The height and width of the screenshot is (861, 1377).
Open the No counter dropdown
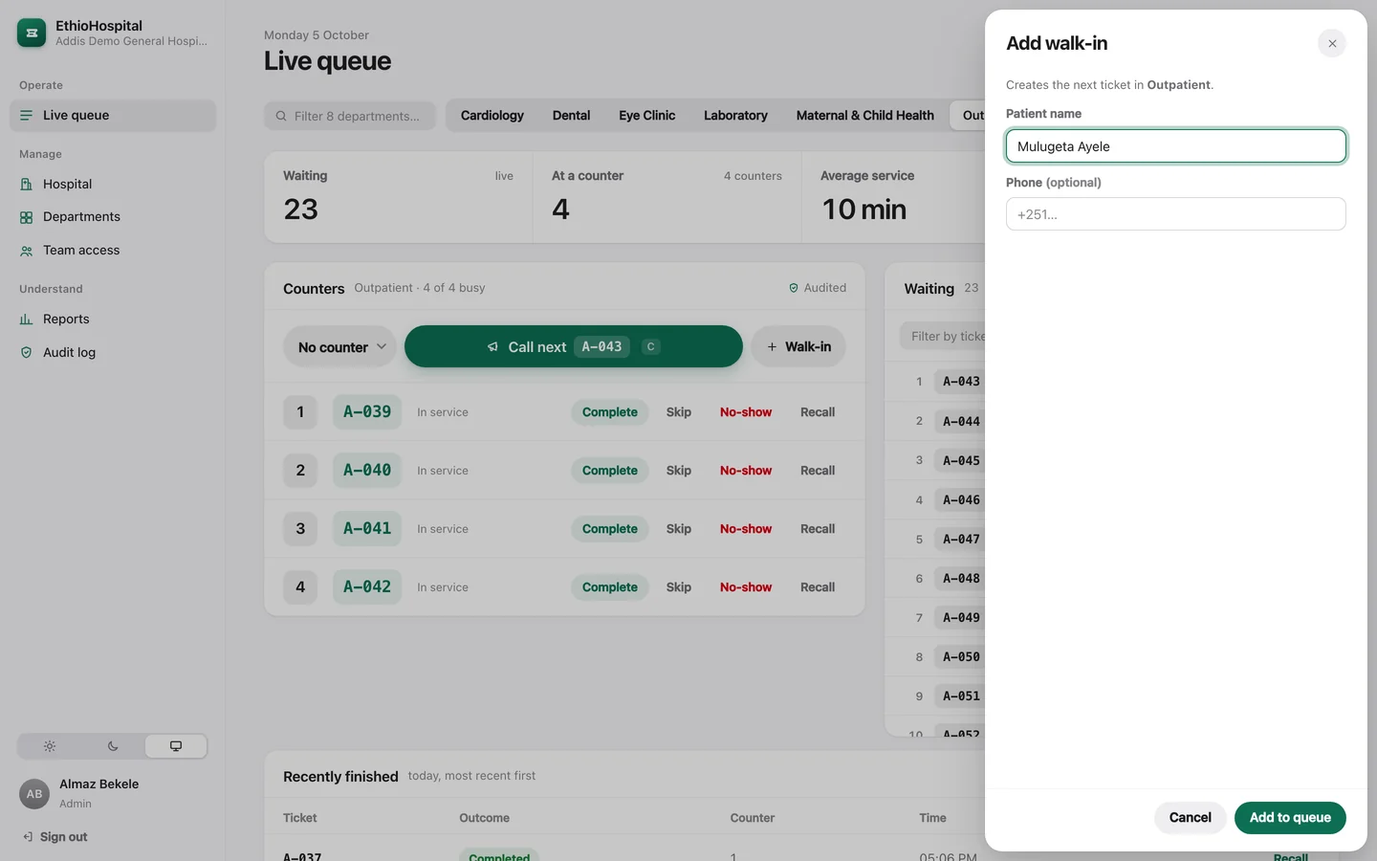pyautogui.click(x=341, y=346)
